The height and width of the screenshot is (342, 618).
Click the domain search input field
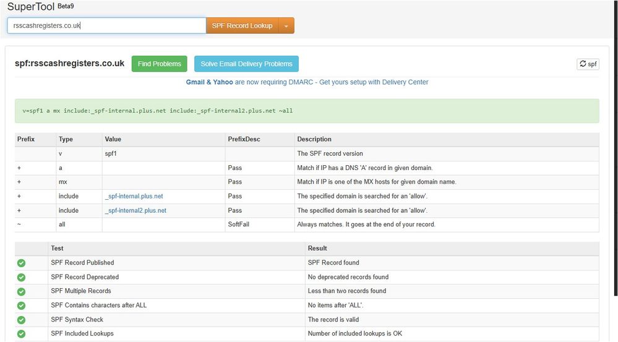tap(106, 25)
